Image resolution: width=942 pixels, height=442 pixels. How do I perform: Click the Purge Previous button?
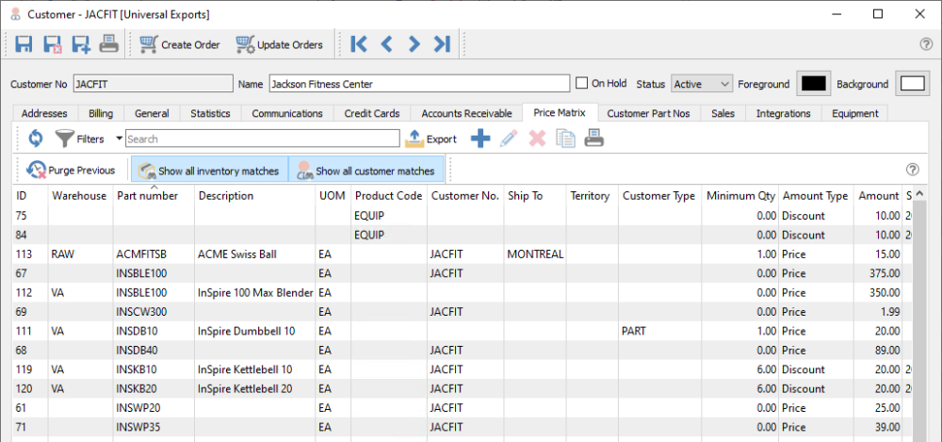tap(72, 171)
